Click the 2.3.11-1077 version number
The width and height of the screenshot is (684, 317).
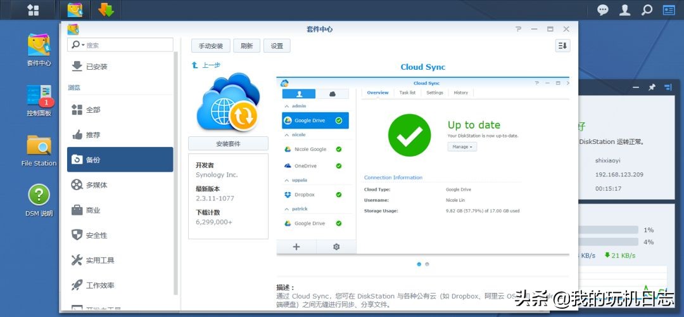(x=215, y=198)
